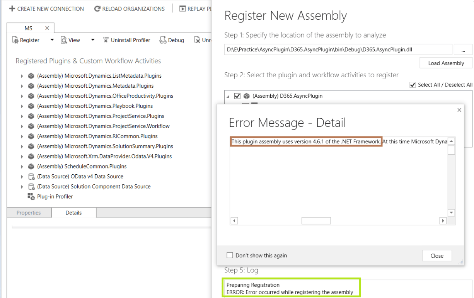Click Close in error dialog

point(437,255)
